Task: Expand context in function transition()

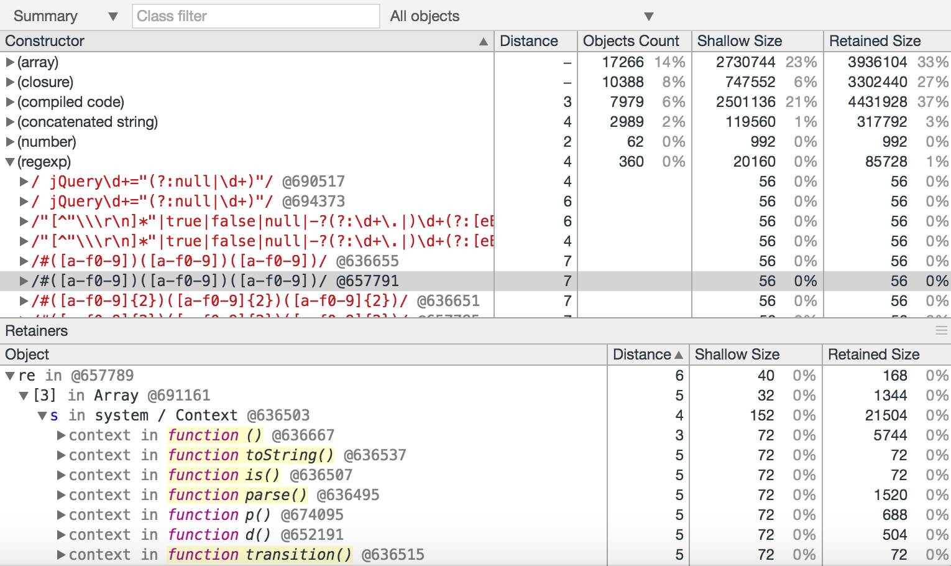Action: coord(61,555)
